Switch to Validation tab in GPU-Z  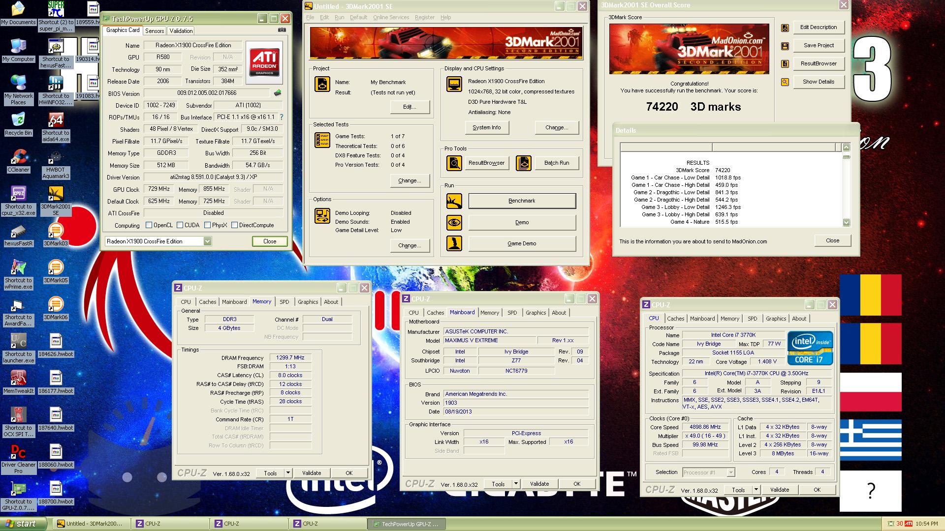181,30
